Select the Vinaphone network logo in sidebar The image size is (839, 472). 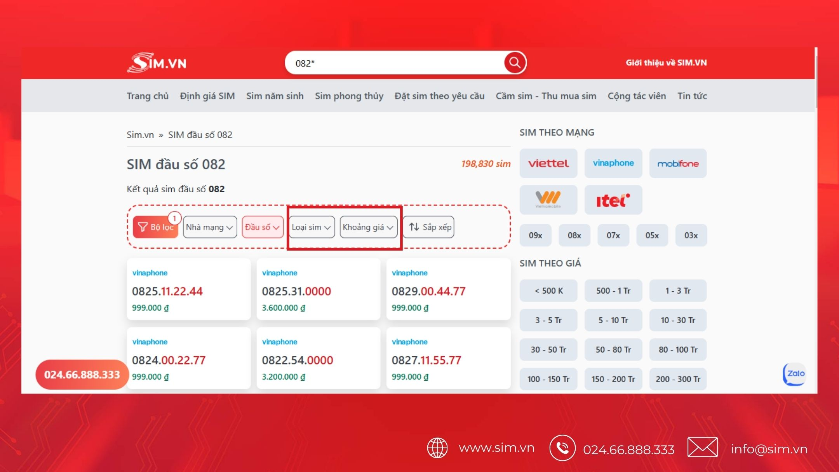[613, 163]
